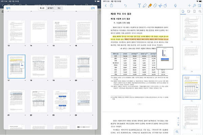Jump to next page with down arrow
203x135 pixels.
coord(178,125)
